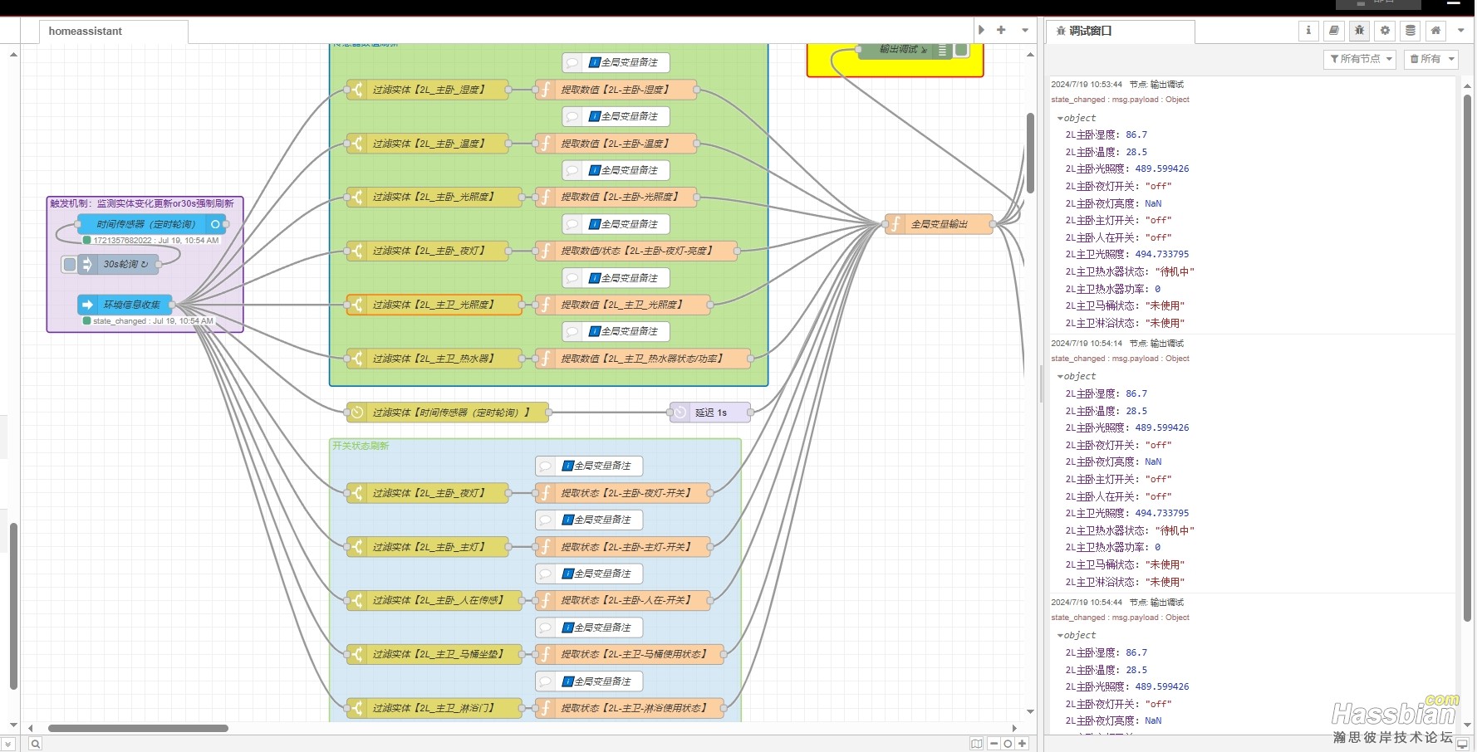1477x752 pixels.
Task: Click the zoom in plus button
Action: tap(1023, 744)
